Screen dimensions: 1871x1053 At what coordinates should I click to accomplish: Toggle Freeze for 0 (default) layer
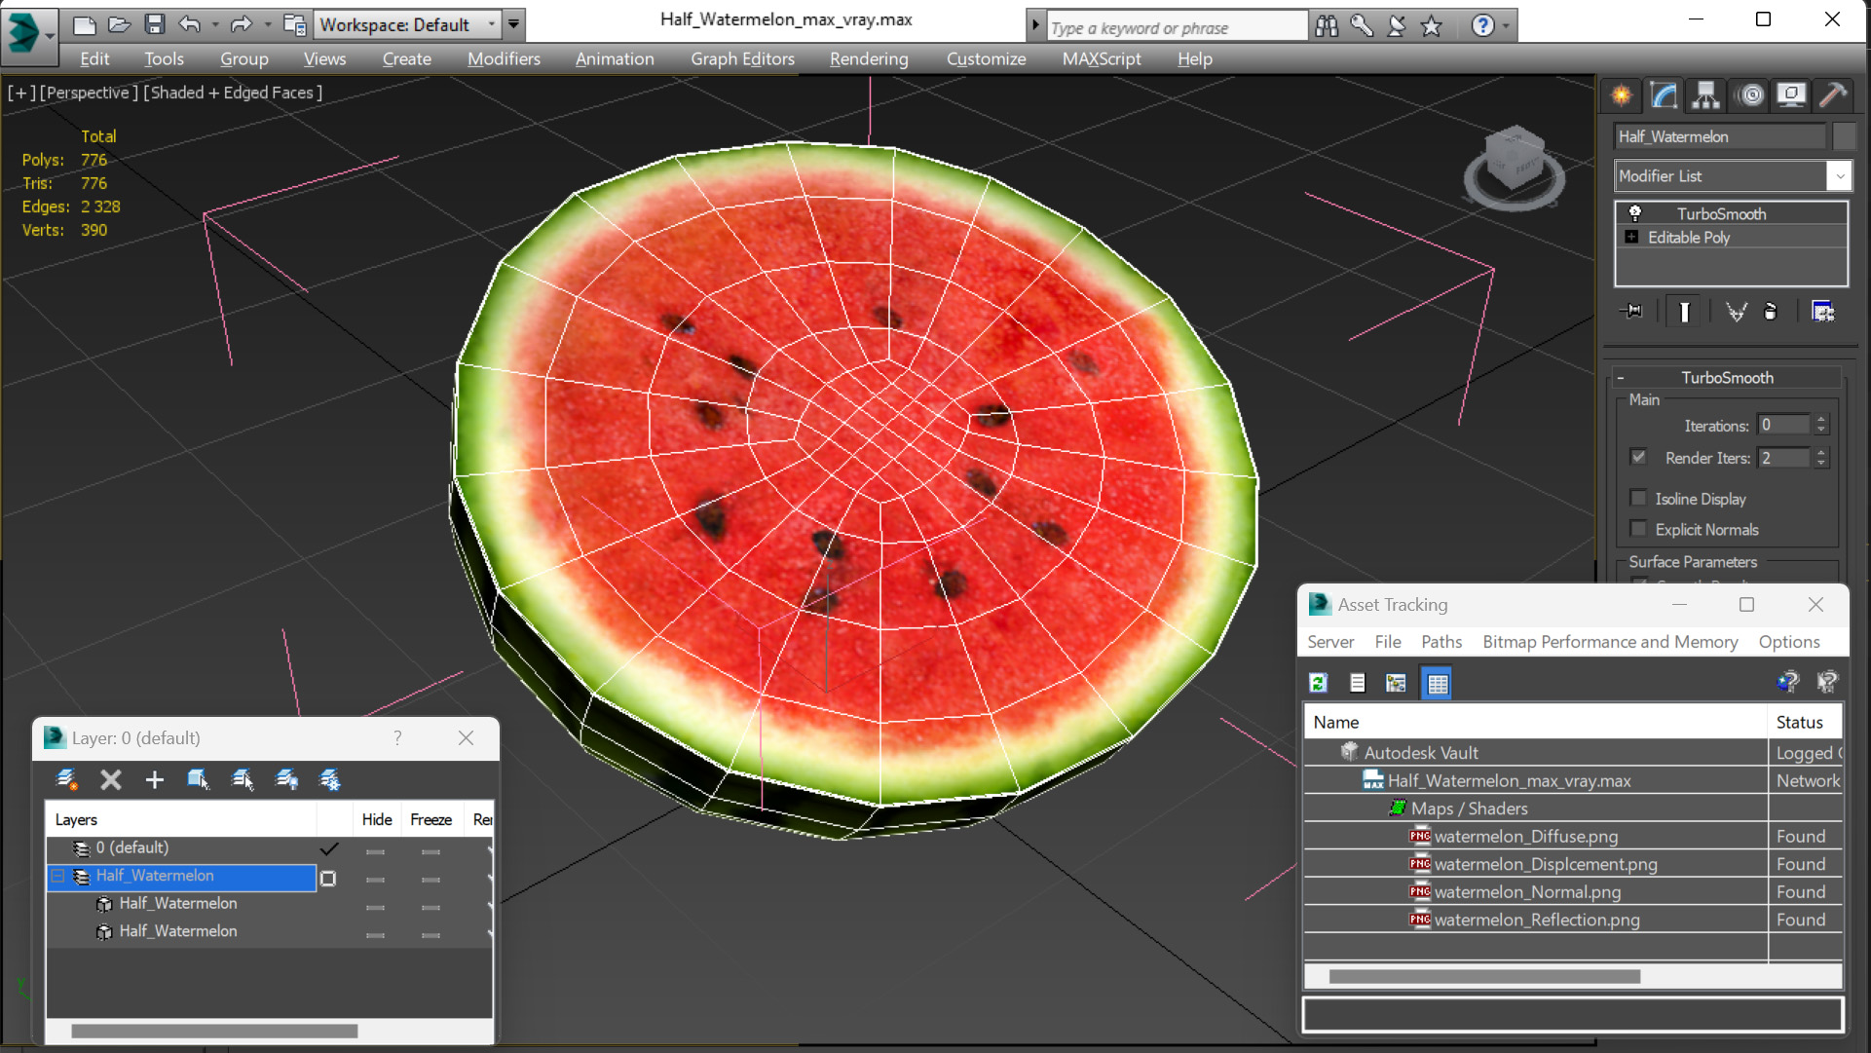tap(430, 851)
